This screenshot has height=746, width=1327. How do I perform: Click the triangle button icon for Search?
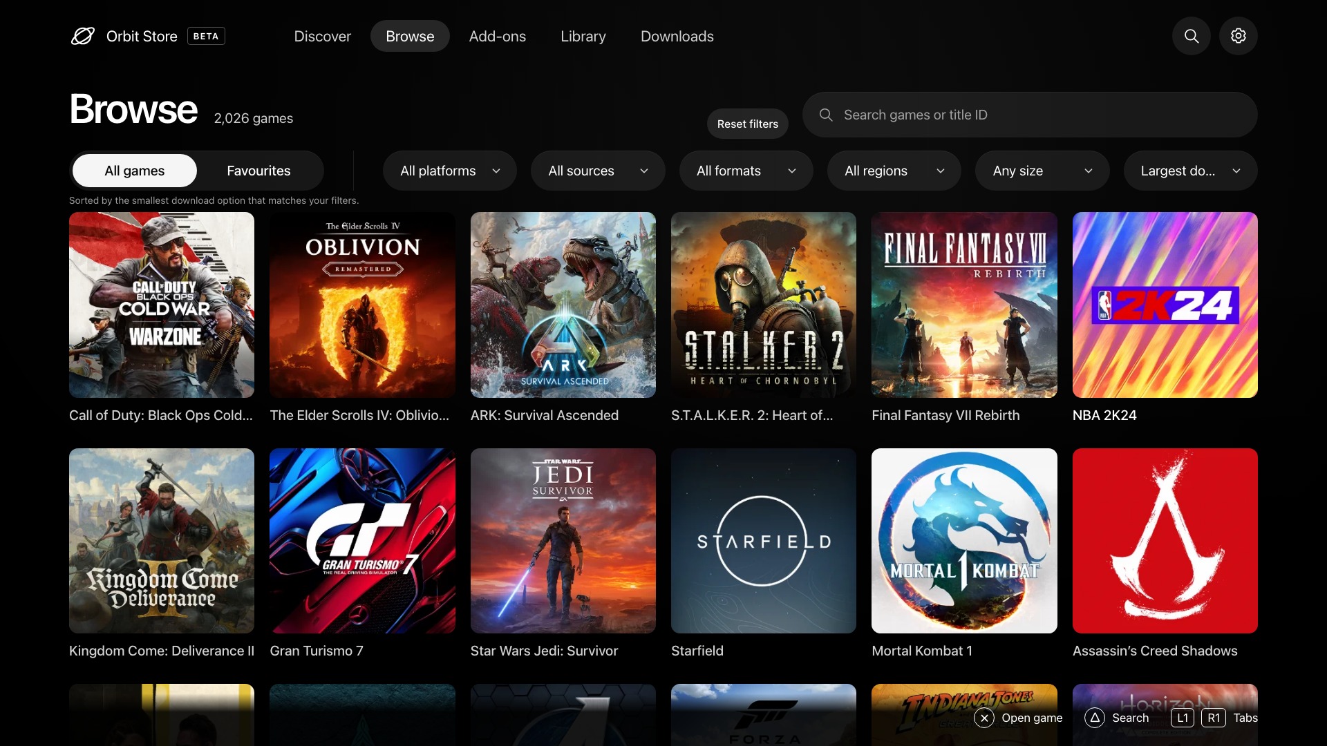click(1095, 718)
